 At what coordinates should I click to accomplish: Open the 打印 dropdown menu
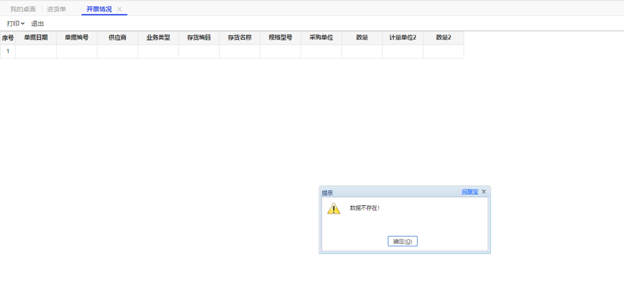(15, 23)
